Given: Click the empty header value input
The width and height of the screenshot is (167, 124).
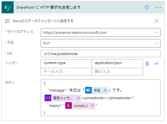Looking at the screenshot, I should click(117, 71).
